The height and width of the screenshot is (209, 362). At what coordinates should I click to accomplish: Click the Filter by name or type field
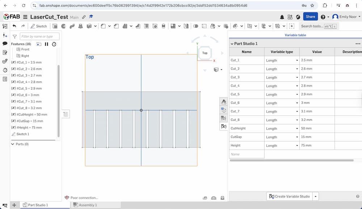[x=39, y=36]
